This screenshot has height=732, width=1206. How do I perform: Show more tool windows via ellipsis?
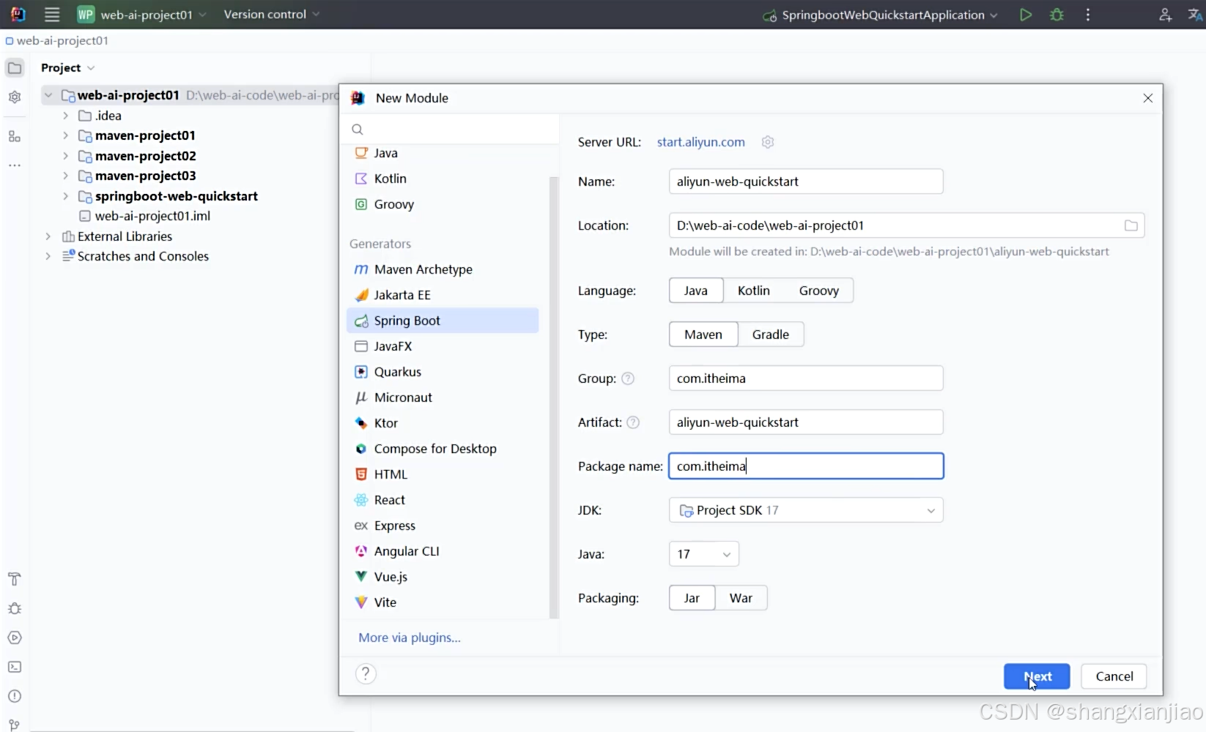[15, 165]
